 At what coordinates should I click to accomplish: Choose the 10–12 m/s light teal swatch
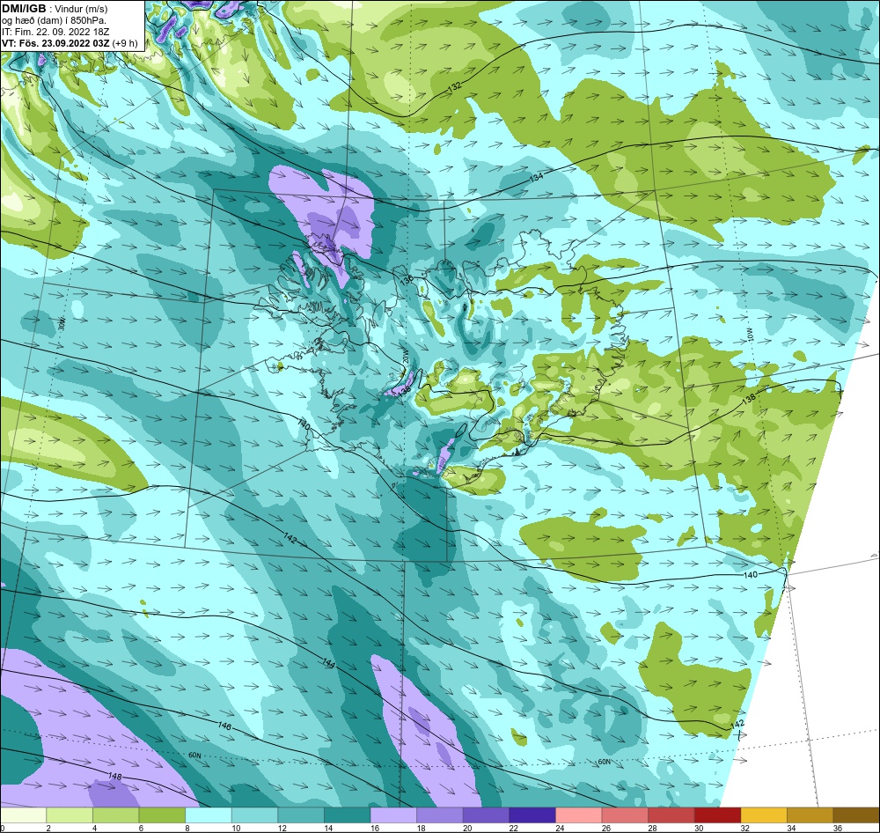(255, 815)
